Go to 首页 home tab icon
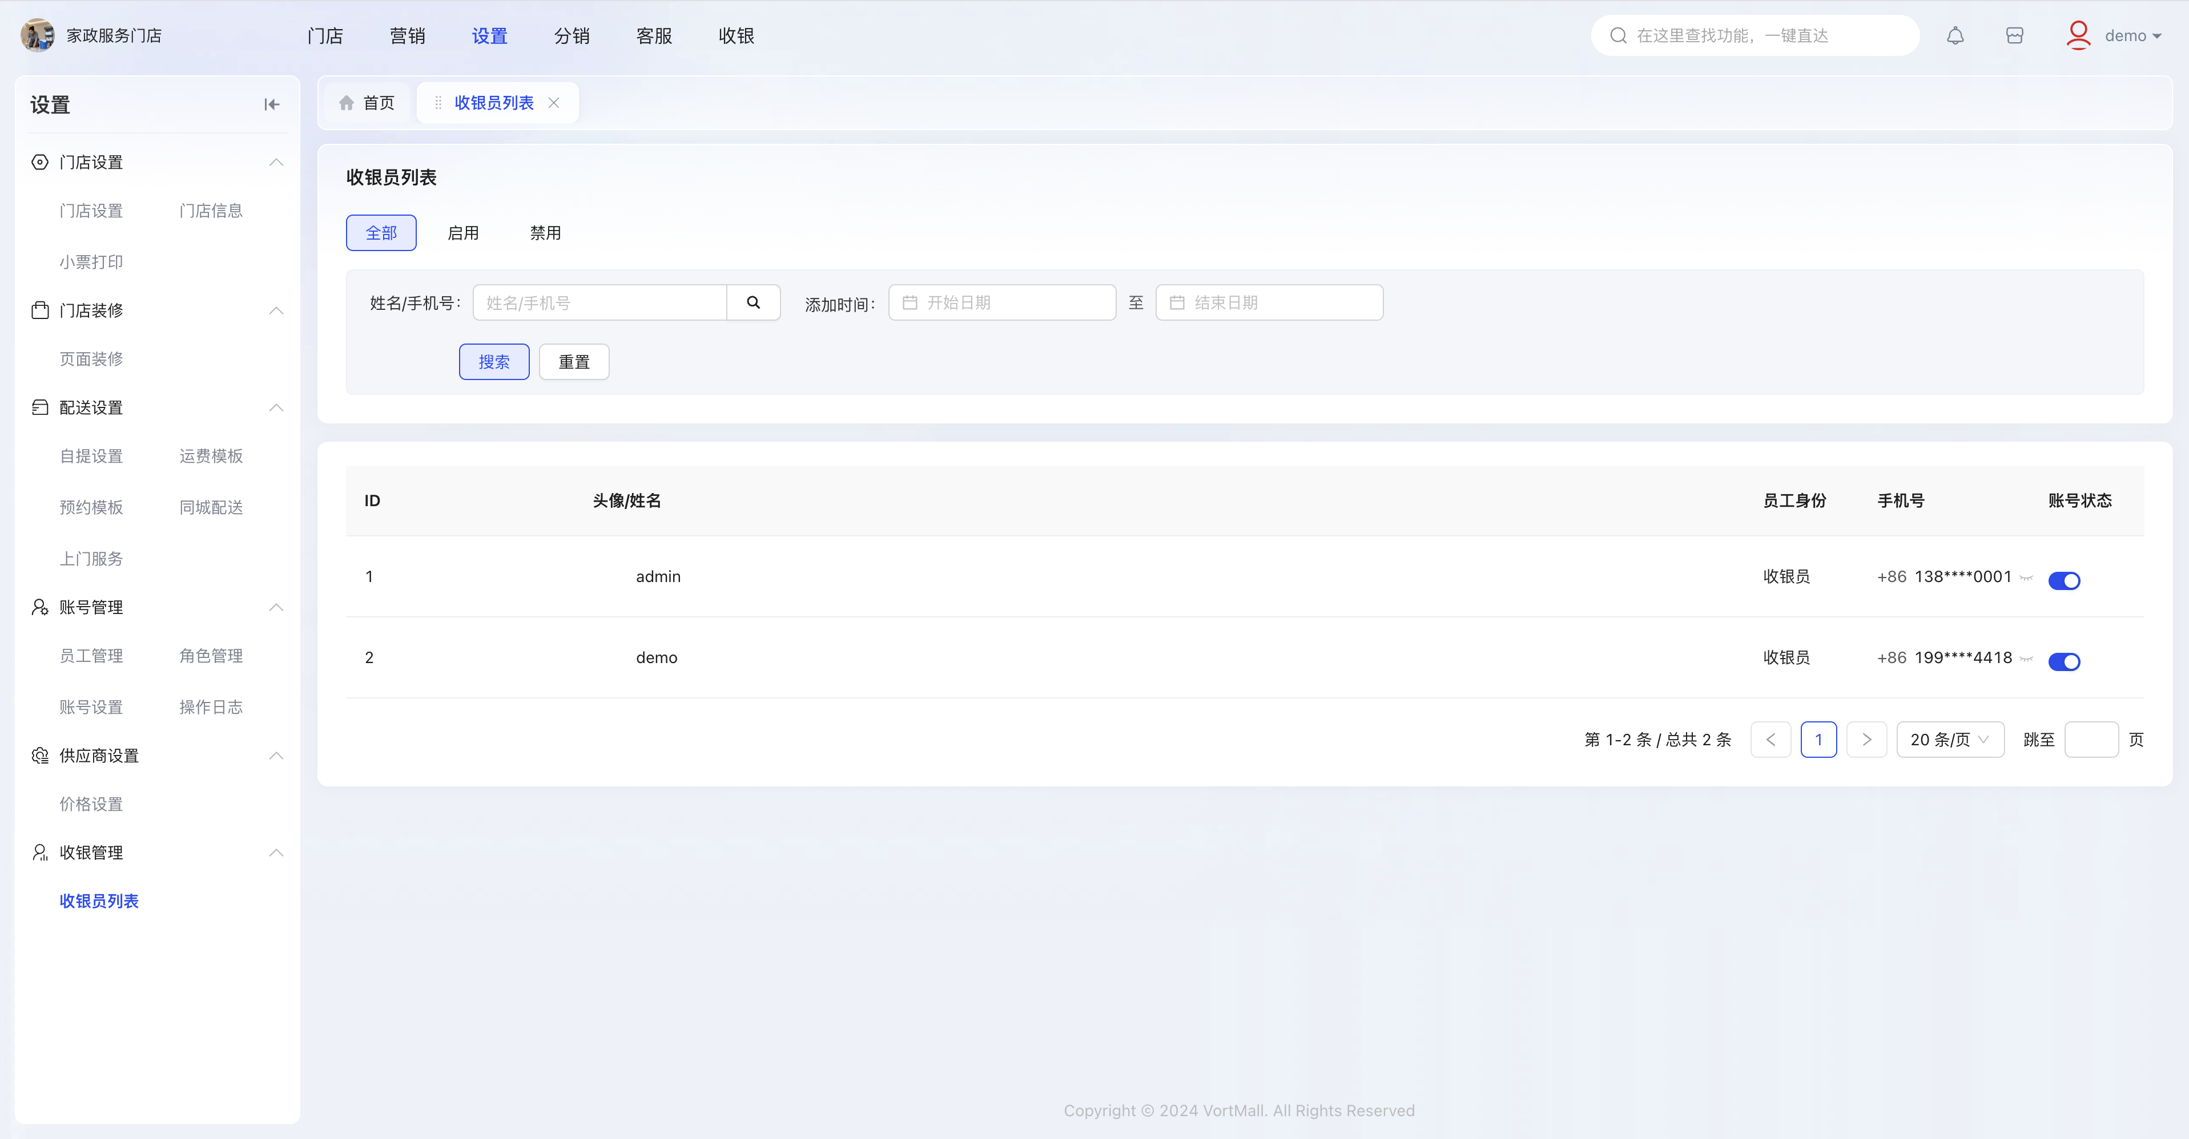 tap(347, 103)
